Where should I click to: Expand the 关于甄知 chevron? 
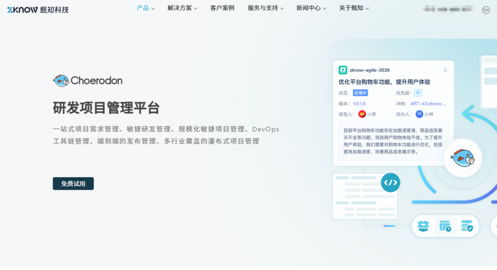[x=367, y=9]
